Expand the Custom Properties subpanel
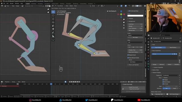 [x=158, y=67]
